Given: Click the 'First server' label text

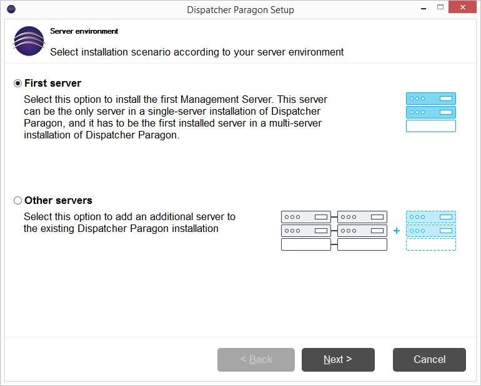Looking at the screenshot, I should pyautogui.click(x=52, y=84).
